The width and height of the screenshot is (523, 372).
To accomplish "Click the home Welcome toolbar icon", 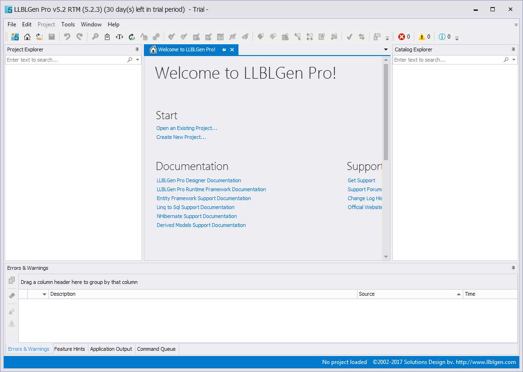I will pos(27,37).
